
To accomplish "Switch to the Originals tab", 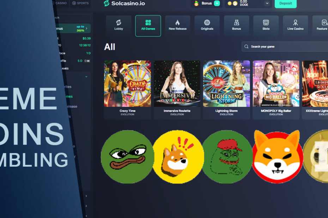I will coord(207,26).
